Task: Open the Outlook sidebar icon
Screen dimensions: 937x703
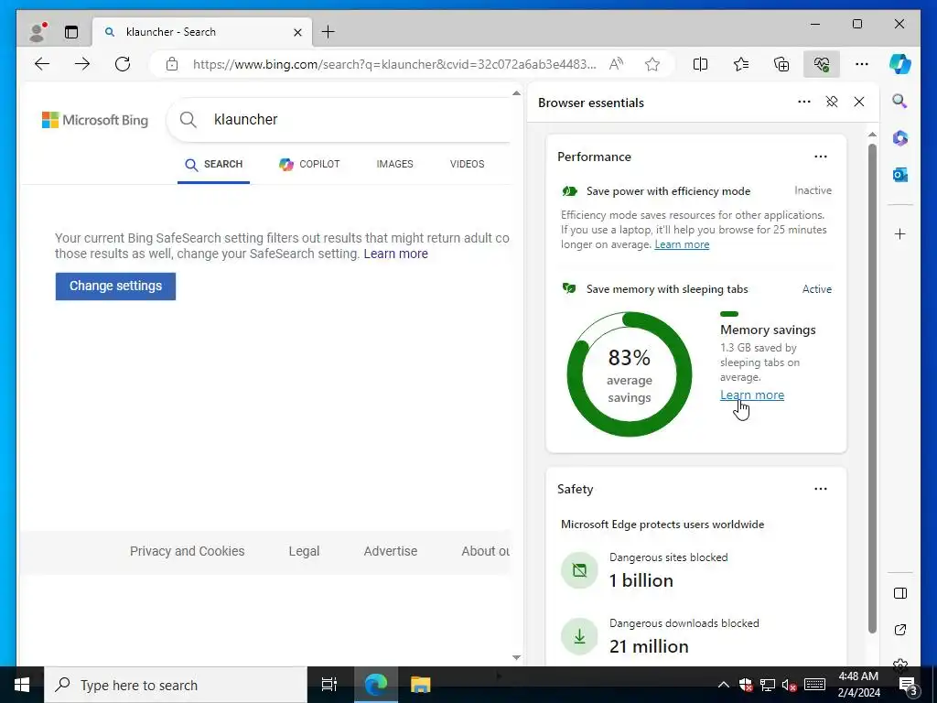Action: (x=900, y=175)
